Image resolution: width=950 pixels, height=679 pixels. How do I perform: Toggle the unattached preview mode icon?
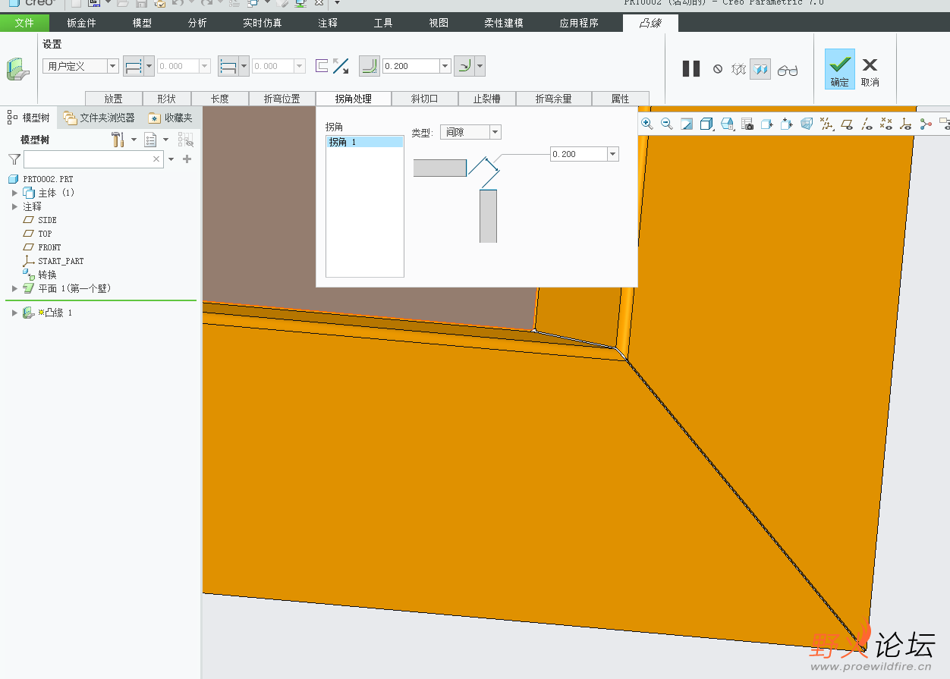pyautogui.click(x=739, y=69)
